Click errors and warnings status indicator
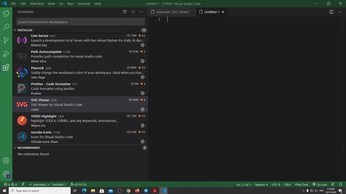The width and height of the screenshot is (346, 194). point(10,184)
